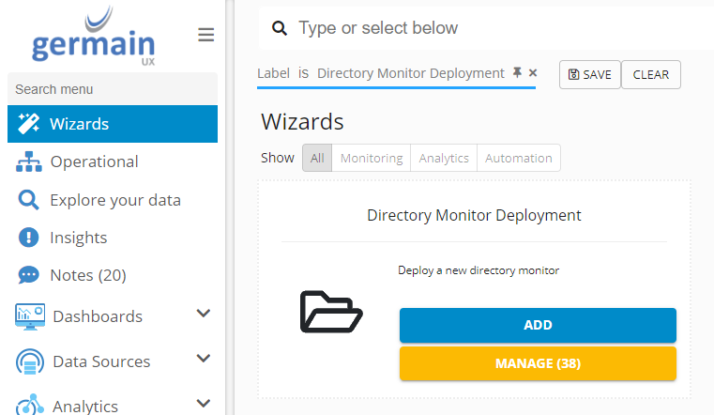Open MANAGE (38) directory monitors
The height and width of the screenshot is (415, 714).
pos(538,363)
